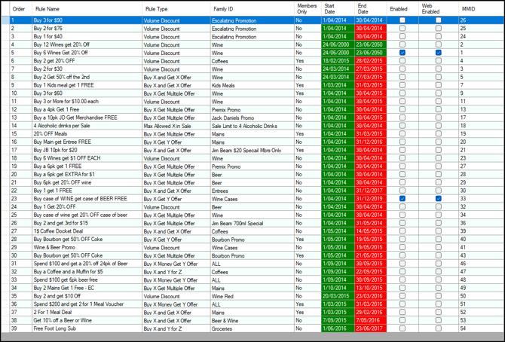
Task: Uncheck Web Enabled for Buy 6 Wines Get 20% Off
Action: [x=439, y=53]
